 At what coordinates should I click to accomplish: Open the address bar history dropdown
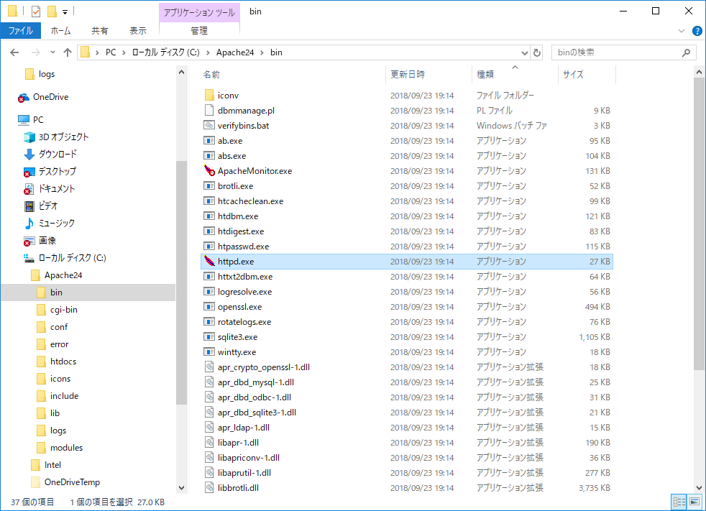pyautogui.click(x=523, y=52)
